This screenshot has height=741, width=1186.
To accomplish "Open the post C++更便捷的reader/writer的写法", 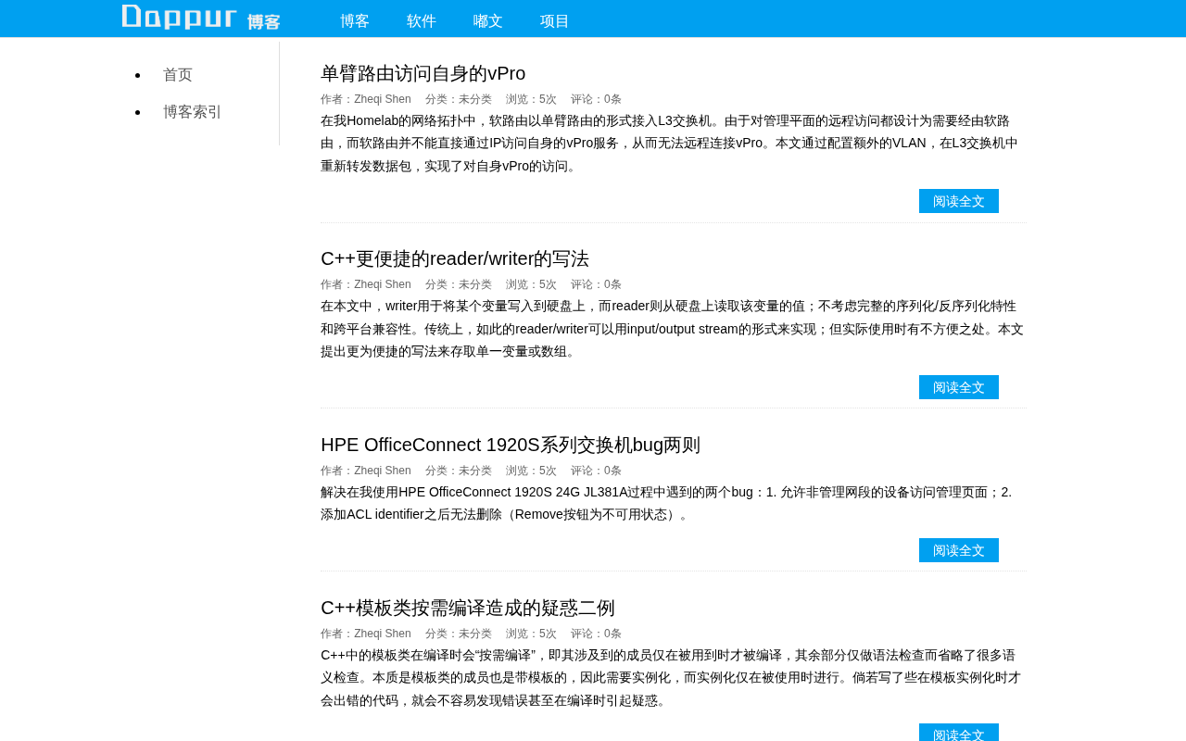I will [x=455, y=258].
